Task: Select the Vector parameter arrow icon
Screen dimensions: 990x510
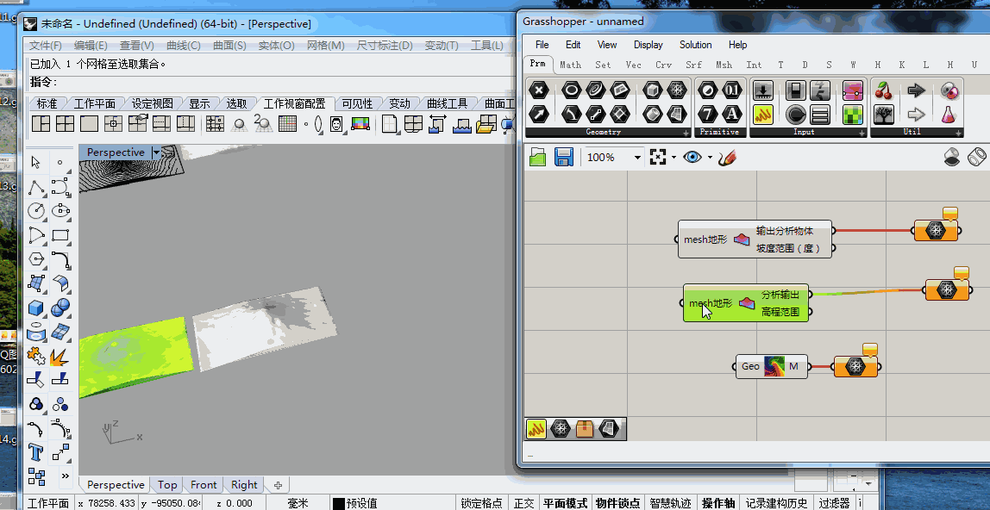Action: [x=539, y=114]
